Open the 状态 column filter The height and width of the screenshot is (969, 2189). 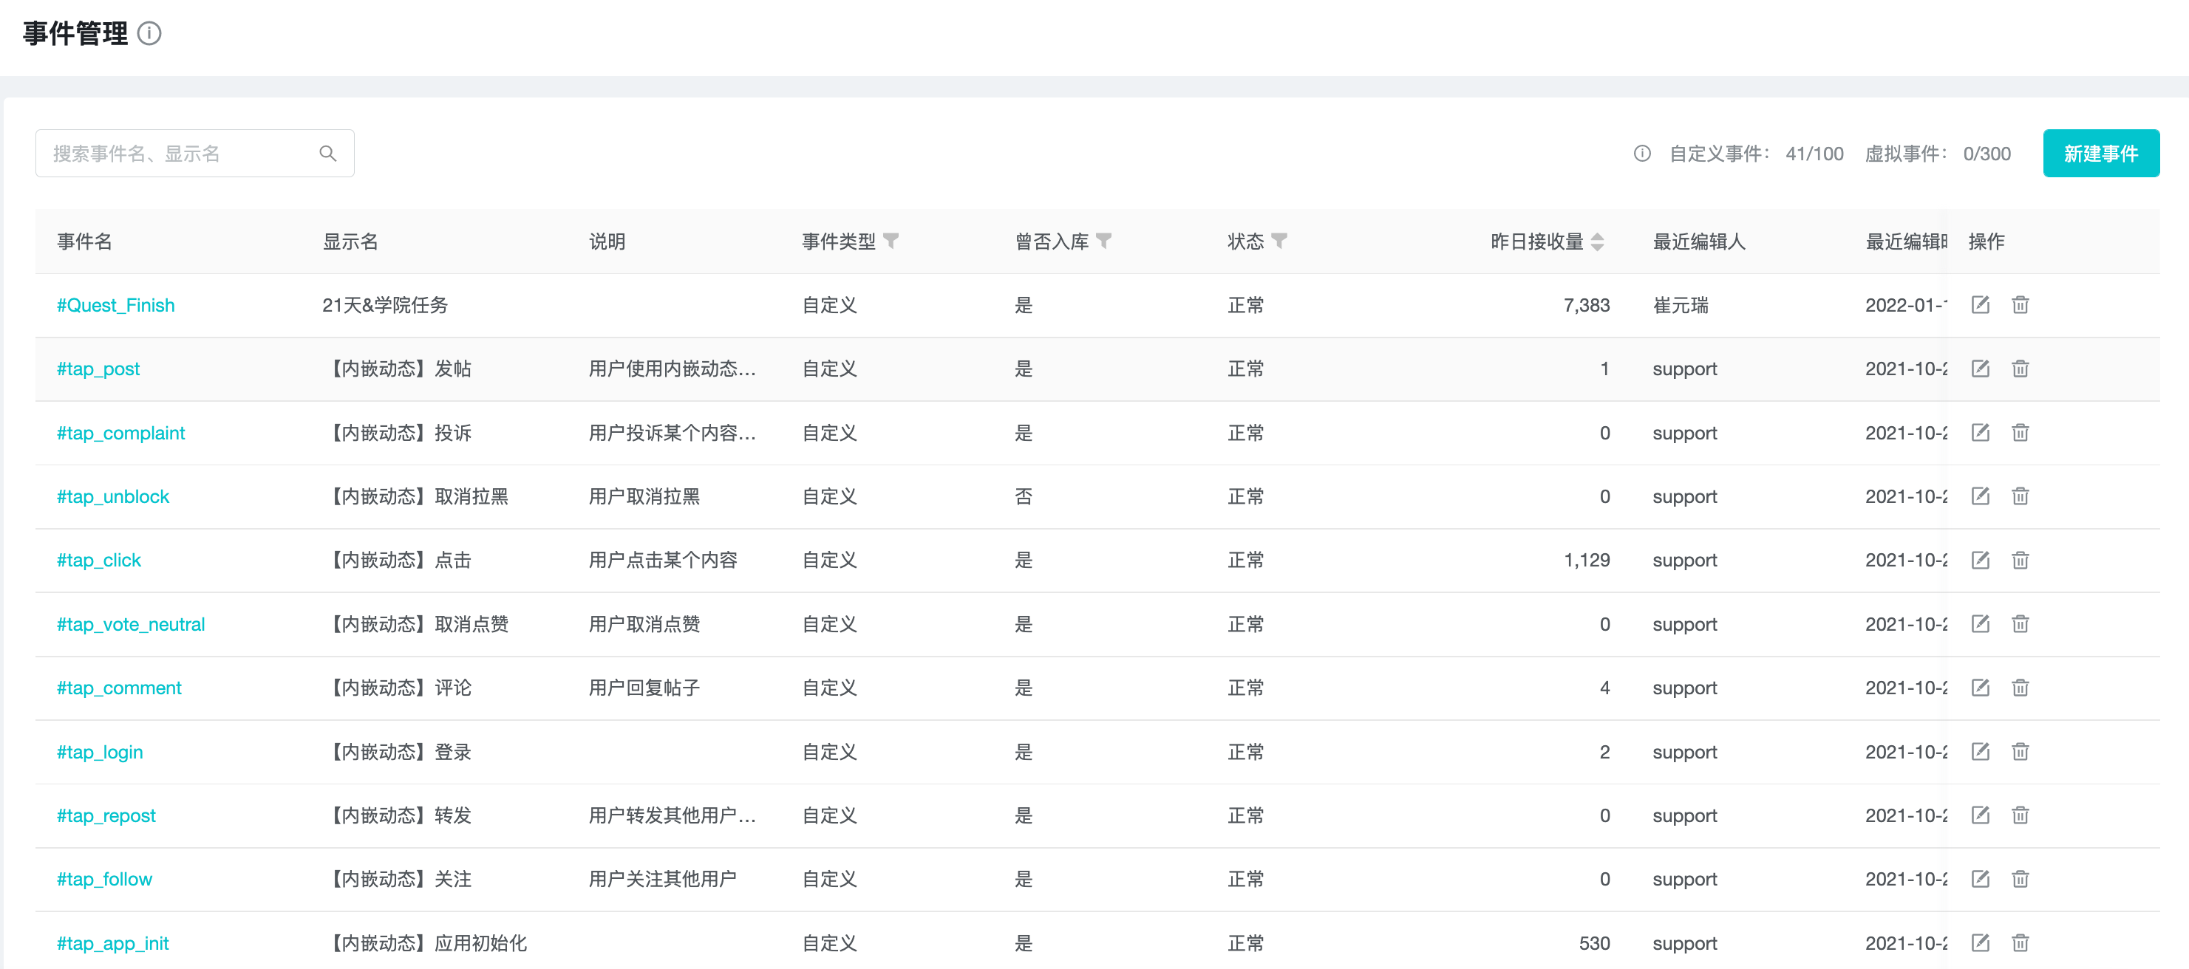click(1279, 242)
